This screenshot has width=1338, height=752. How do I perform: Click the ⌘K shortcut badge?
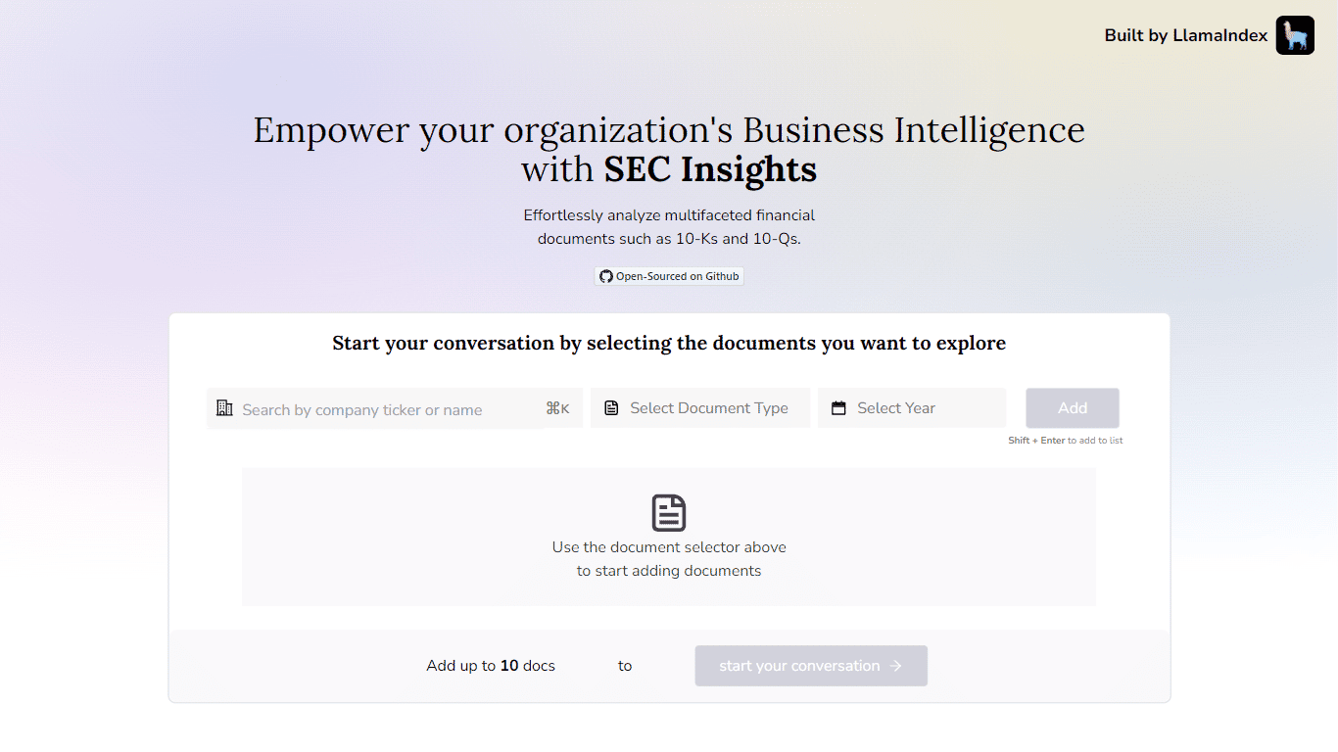tap(557, 409)
